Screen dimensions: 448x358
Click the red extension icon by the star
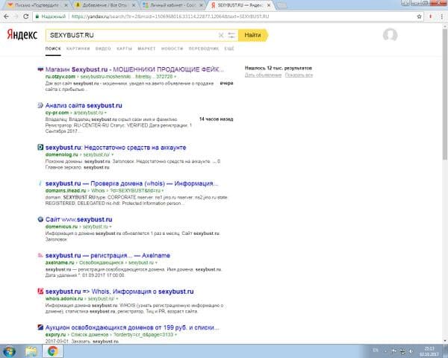(x=430, y=16)
